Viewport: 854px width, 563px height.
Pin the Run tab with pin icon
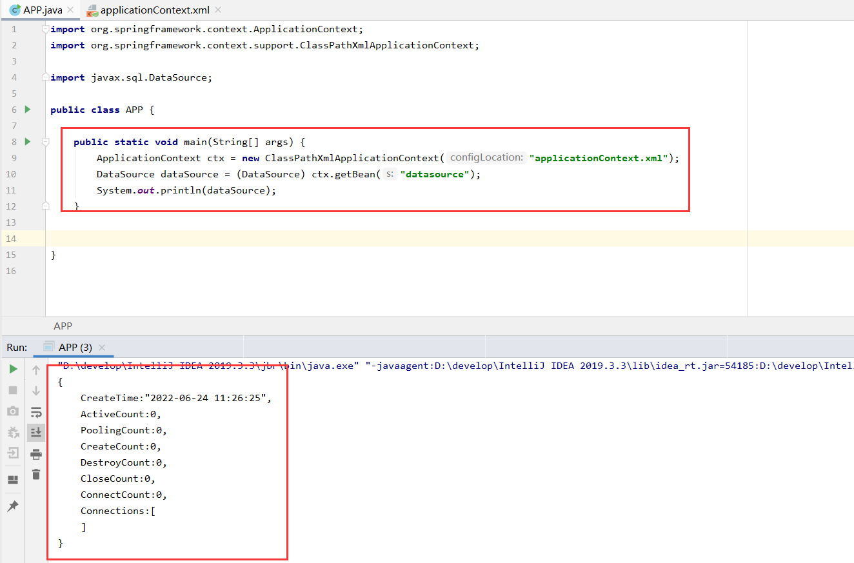tap(13, 506)
